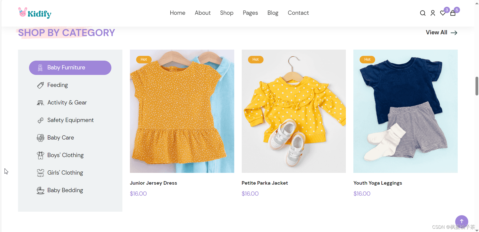Select the Boys' Clothing category
Image resolution: width=479 pixels, height=232 pixels.
(65, 155)
